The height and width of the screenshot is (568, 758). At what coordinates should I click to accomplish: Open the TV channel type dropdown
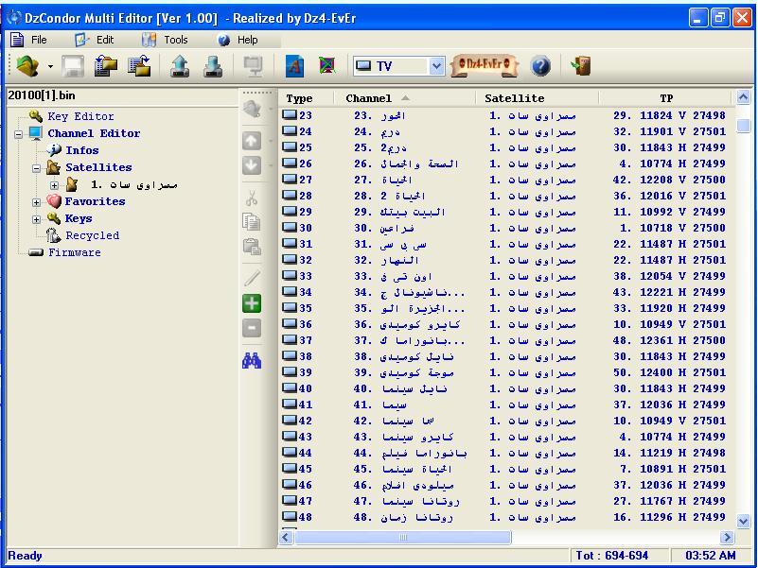(x=436, y=66)
